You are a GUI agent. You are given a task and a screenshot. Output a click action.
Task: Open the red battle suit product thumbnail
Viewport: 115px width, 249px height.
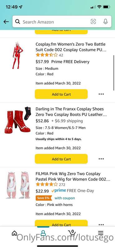coord(18,55)
